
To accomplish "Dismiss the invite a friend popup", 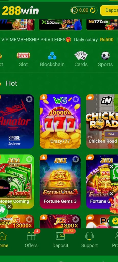I will 9,207.
